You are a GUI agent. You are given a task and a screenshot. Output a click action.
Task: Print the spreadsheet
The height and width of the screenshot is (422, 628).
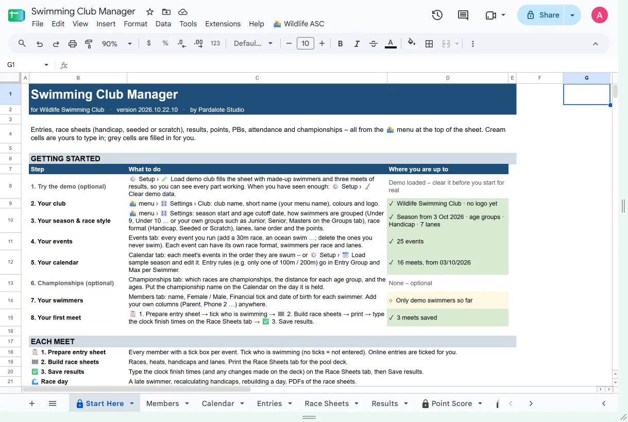click(73, 44)
